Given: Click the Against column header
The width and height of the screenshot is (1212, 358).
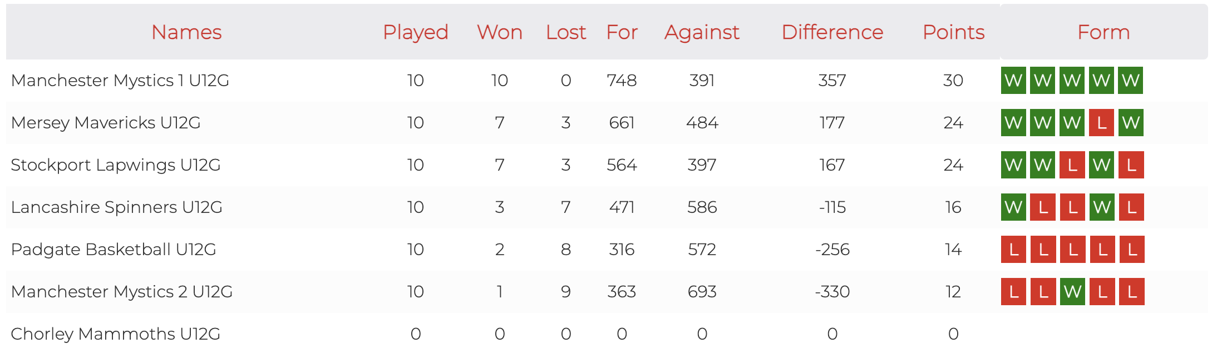Looking at the screenshot, I should (702, 32).
